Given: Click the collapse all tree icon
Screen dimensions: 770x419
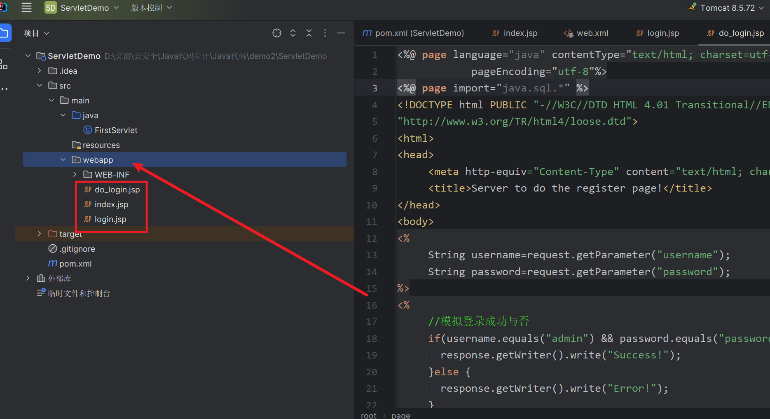Looking at the screenshot, I should (309, 33).
